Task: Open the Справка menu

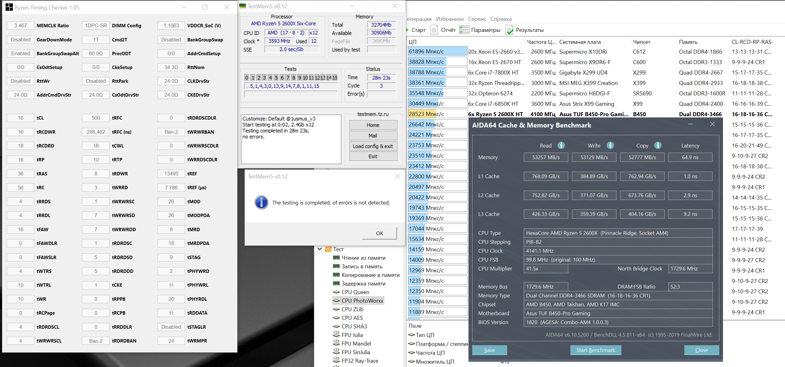Action: pyautogui.click(x=501, y=19)
